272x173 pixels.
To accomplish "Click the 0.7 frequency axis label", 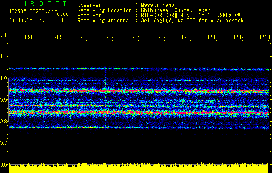I will coord(3,143).
